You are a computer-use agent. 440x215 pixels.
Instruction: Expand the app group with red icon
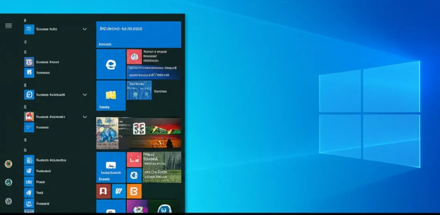[x=85, y=117]
